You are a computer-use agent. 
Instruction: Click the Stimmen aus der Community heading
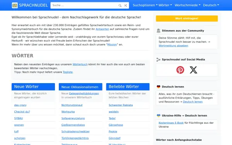tap(183, 31)
